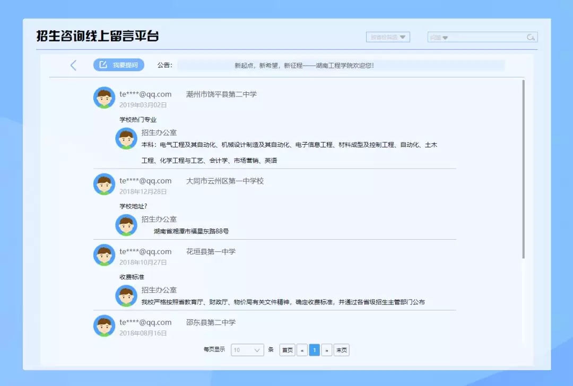Click avatar of 花垣县第一中学 poster
Image resolution: width=573 pixels, height=386 pixels.
pyautogui.click(x=104, y=255)
